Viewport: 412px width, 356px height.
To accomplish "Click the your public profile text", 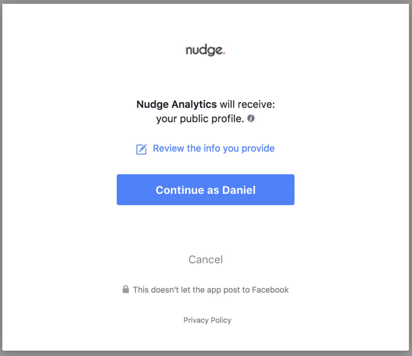I will (x=200, y=119).
